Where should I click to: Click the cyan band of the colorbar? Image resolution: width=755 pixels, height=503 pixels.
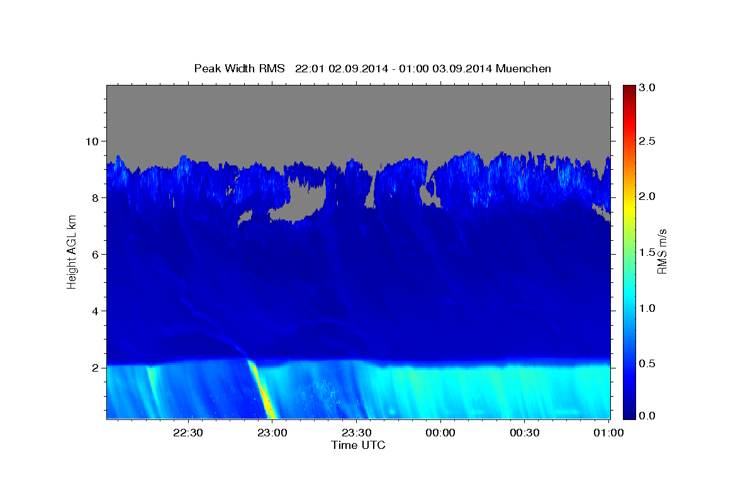coord(629,296)
